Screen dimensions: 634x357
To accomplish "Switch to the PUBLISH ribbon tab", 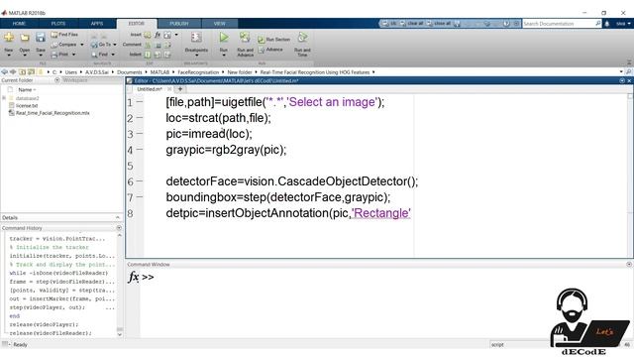I will (x=178, y=24).
